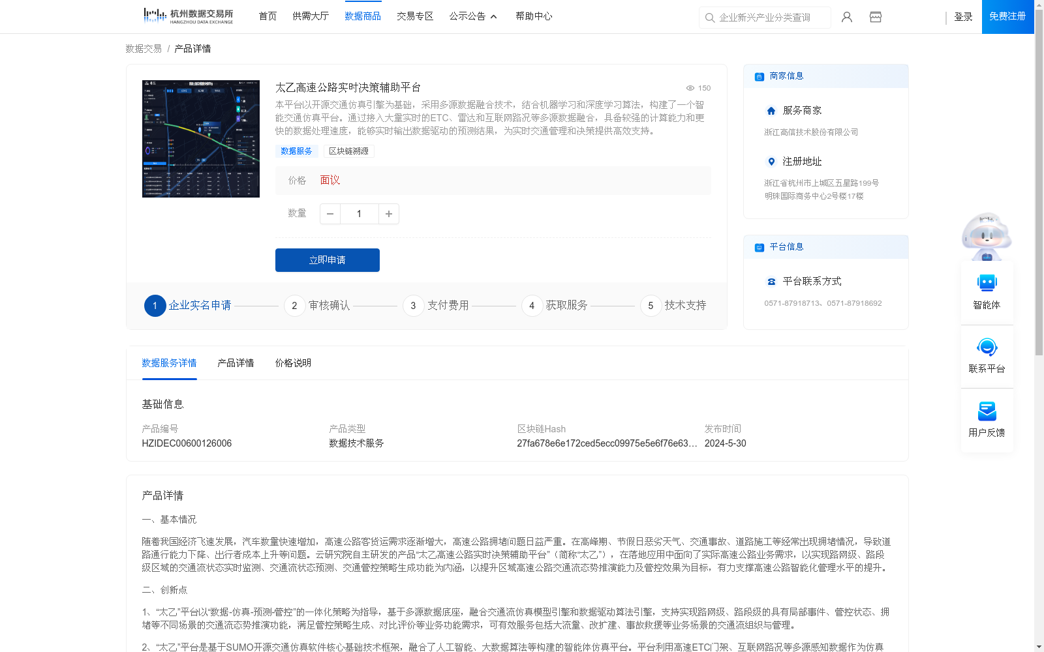Open the user profile icon
The width and height of the screenshot is (1044, 652).
click(x=847, y=17)
